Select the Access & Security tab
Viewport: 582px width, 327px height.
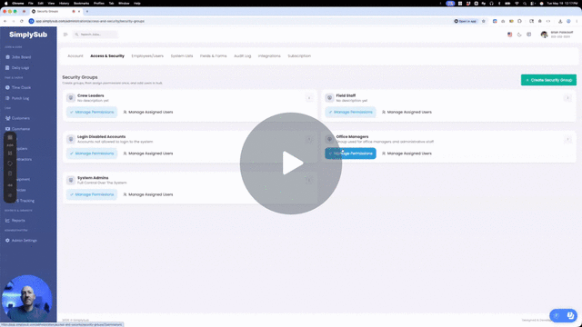coord(107,56)
